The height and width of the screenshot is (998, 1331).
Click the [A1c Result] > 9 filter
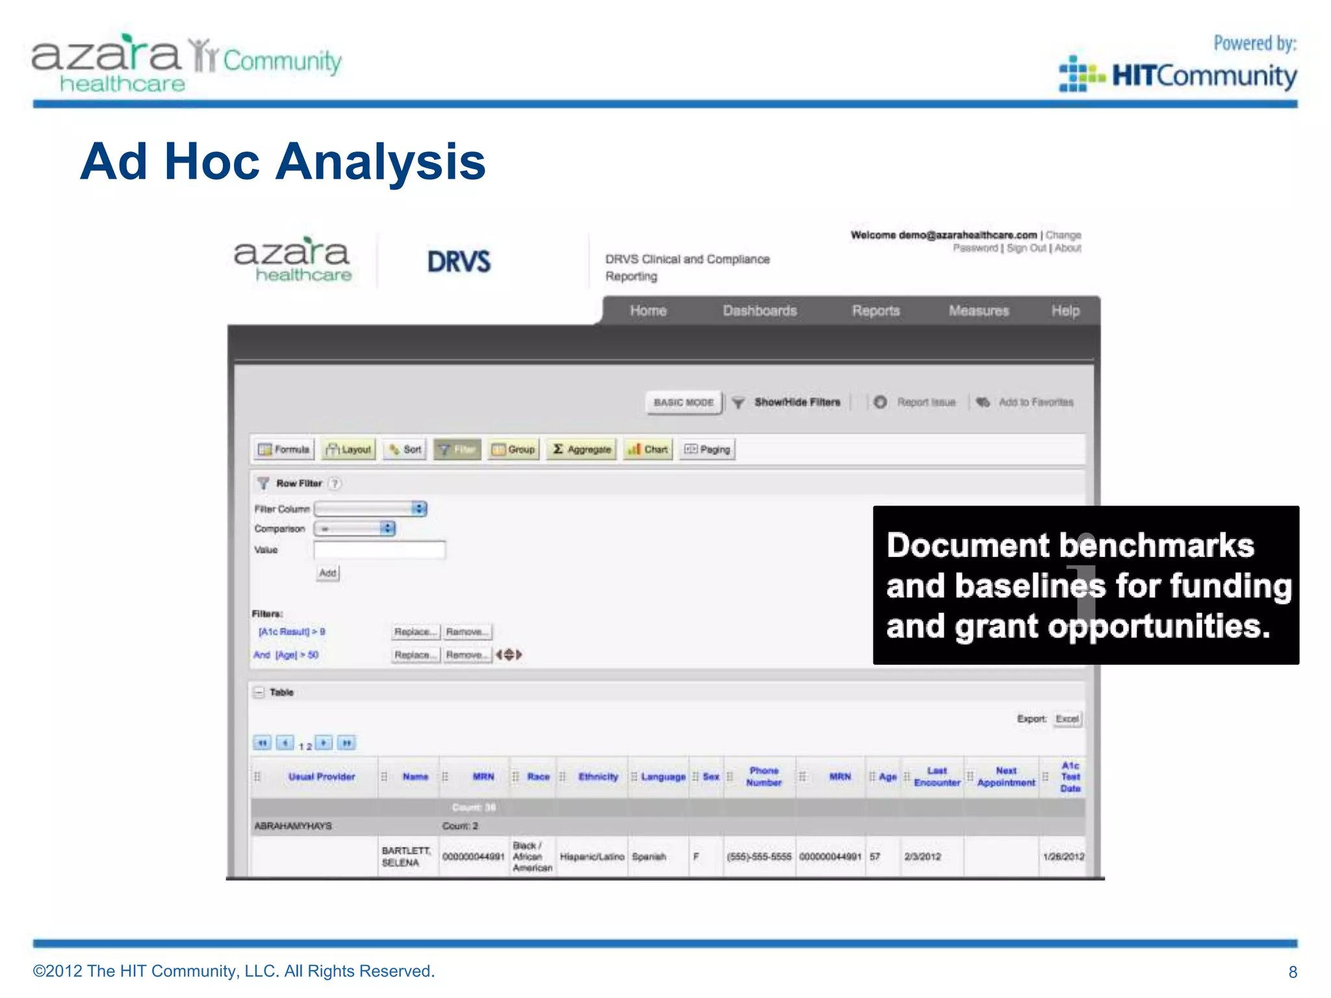292,632
